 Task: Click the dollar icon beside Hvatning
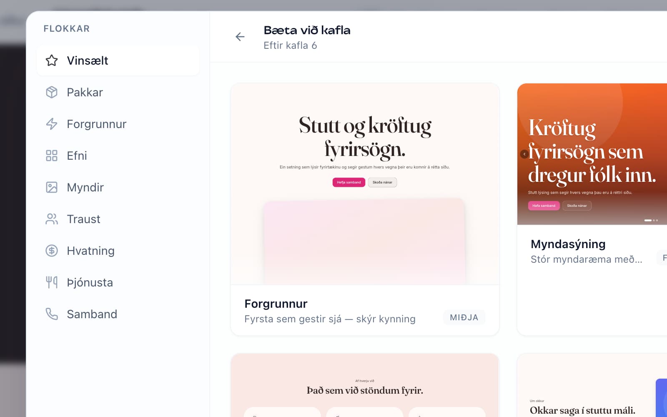pyautogui.click(x=51, y=251)
